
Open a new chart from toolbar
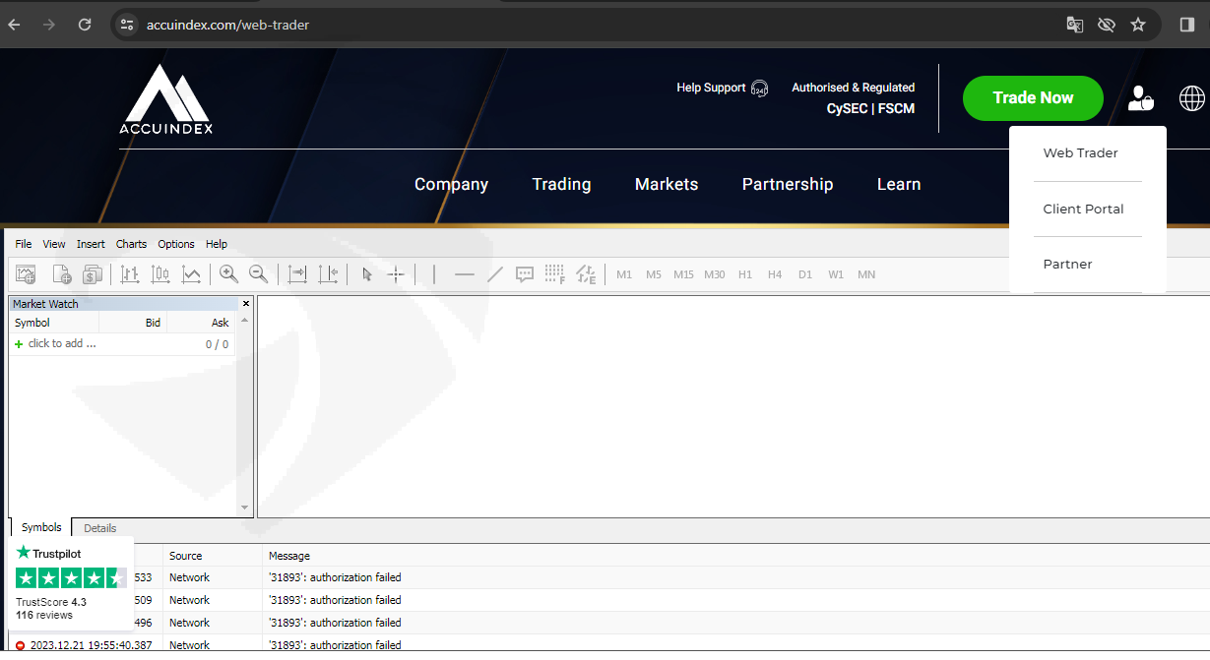coord(26,274)
